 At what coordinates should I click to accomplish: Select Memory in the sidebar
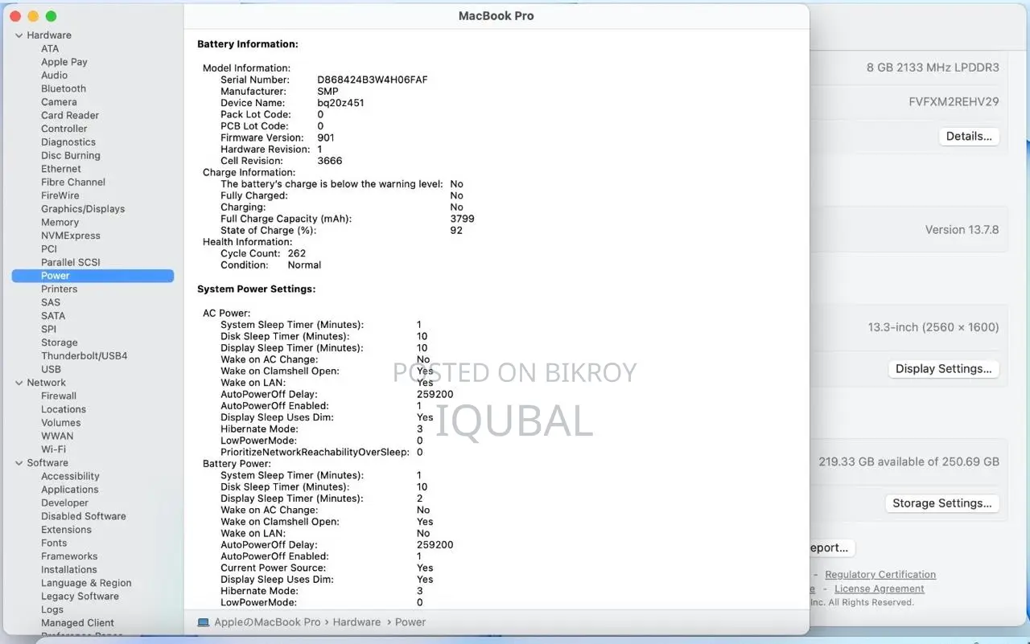60,223
